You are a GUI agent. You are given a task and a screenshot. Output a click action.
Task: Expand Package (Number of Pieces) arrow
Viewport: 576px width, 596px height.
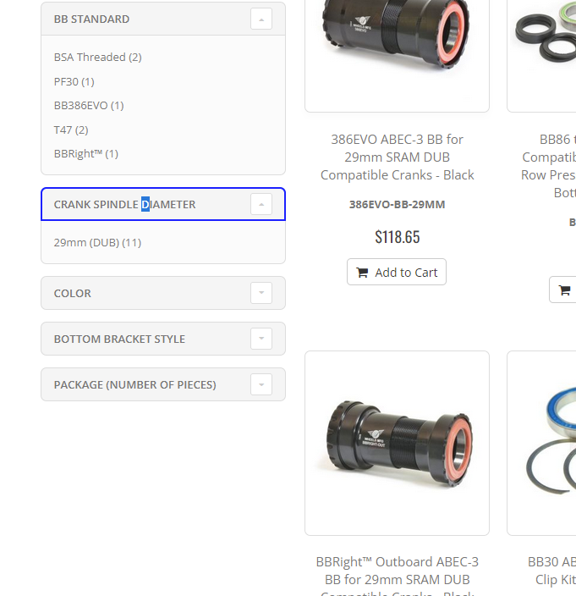(261, 384)
